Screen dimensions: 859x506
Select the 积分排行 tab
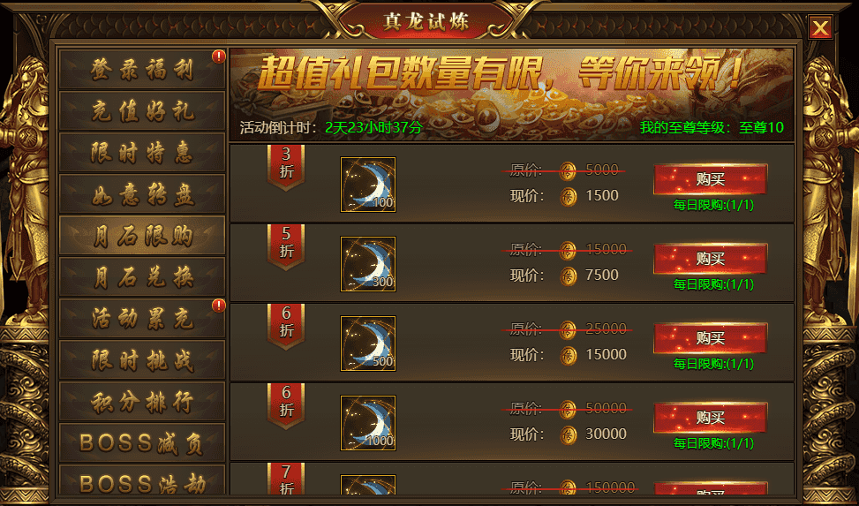(x=142, y=401)
